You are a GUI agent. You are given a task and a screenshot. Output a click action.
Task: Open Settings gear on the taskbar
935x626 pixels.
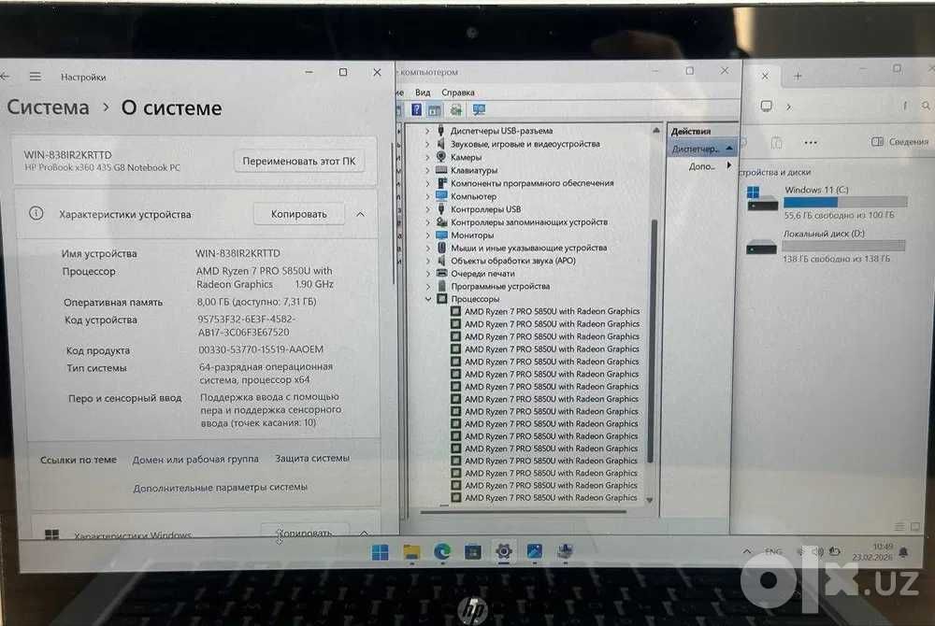pyautogui.click(x=504, y=551)
